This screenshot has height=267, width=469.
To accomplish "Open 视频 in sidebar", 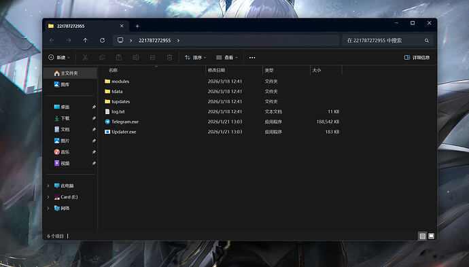I will 65,163.
